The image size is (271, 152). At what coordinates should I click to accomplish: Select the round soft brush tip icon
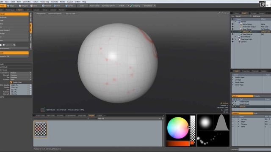pyautogui.click(x=1, y=45)
